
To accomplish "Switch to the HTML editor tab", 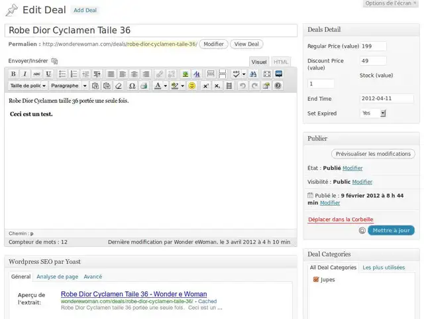I will coord(281,62).
